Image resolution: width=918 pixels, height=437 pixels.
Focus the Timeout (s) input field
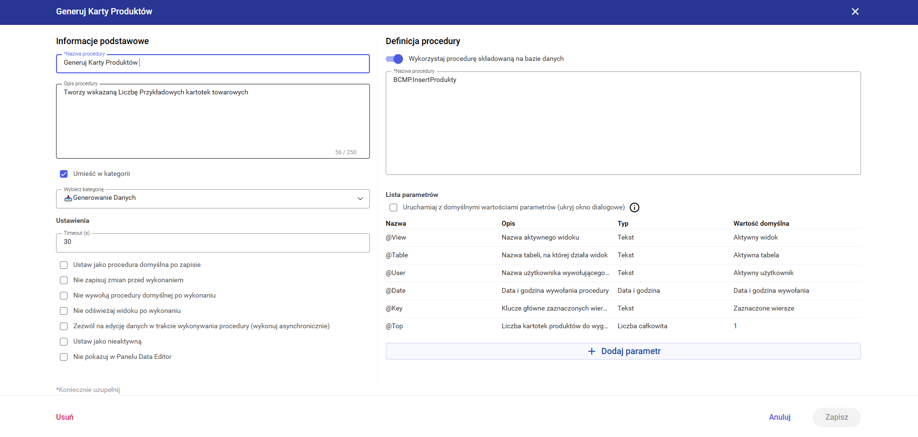213,242
